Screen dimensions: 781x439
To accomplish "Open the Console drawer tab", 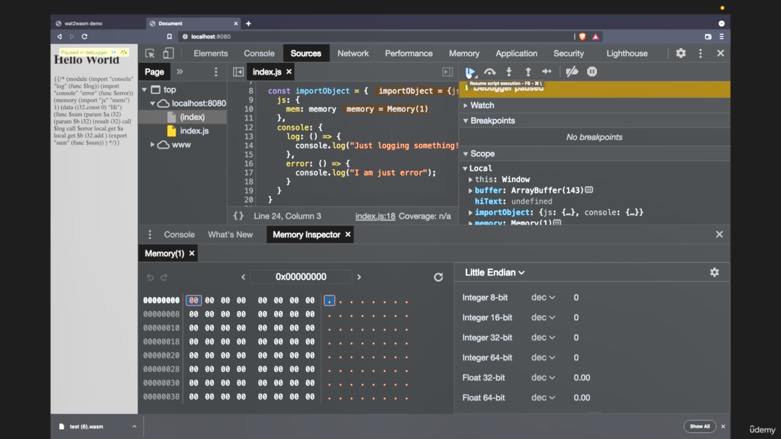I will click(179, 235).
